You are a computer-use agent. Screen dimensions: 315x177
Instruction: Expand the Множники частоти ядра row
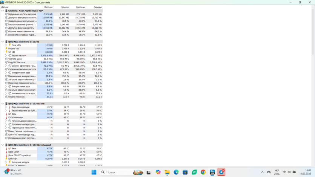coord(6,93)
